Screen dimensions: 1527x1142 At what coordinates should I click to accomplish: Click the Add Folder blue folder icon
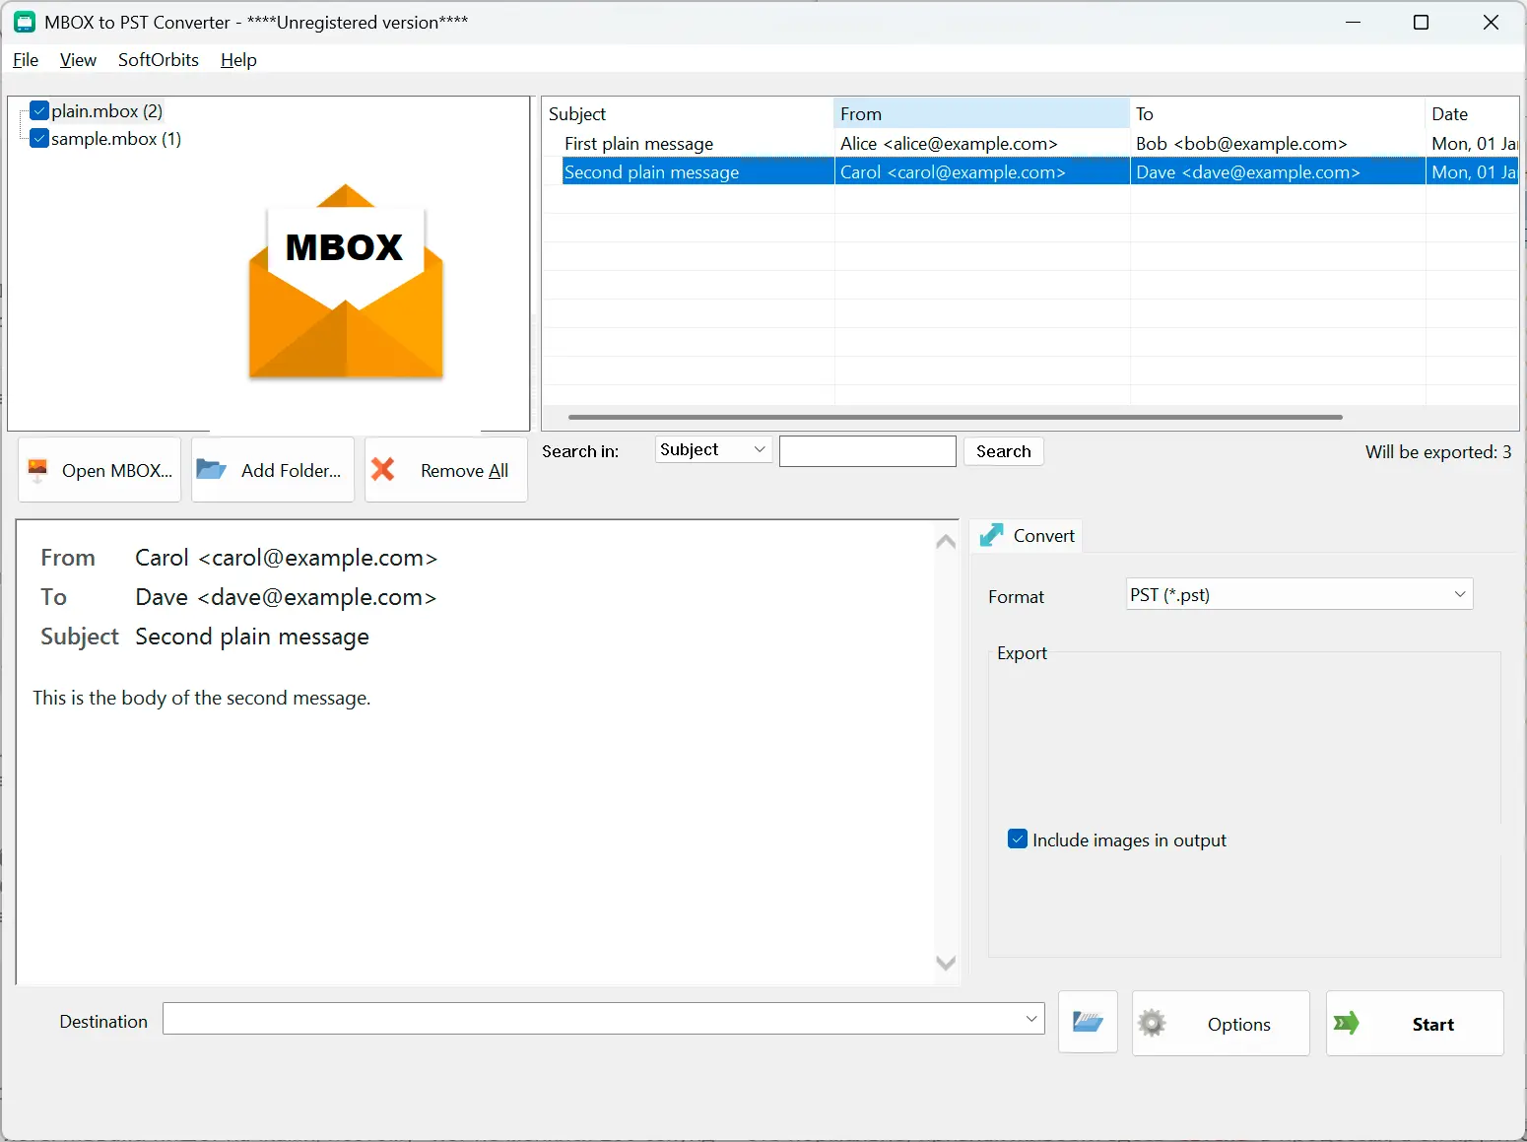coord(211,469)
